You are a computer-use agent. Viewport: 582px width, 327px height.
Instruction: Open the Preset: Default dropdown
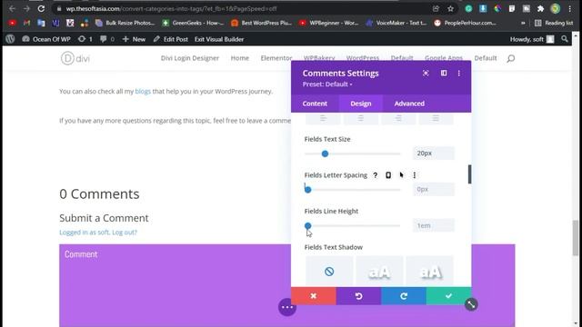click(327, 84)
